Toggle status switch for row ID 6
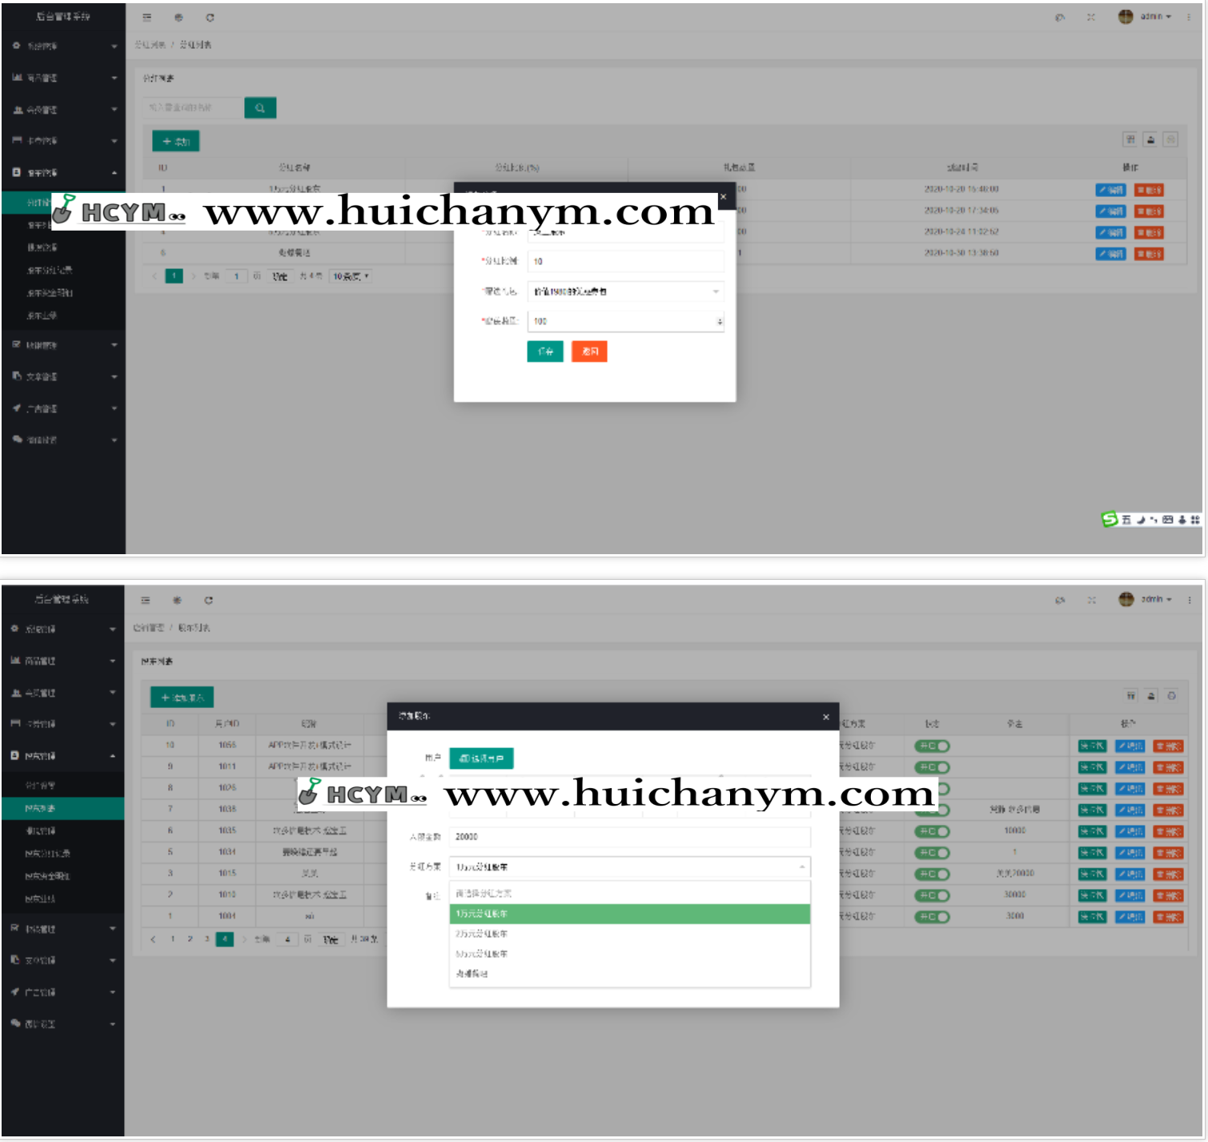The height and width of the screenshot is (1142, 1208). click(932, 831)
